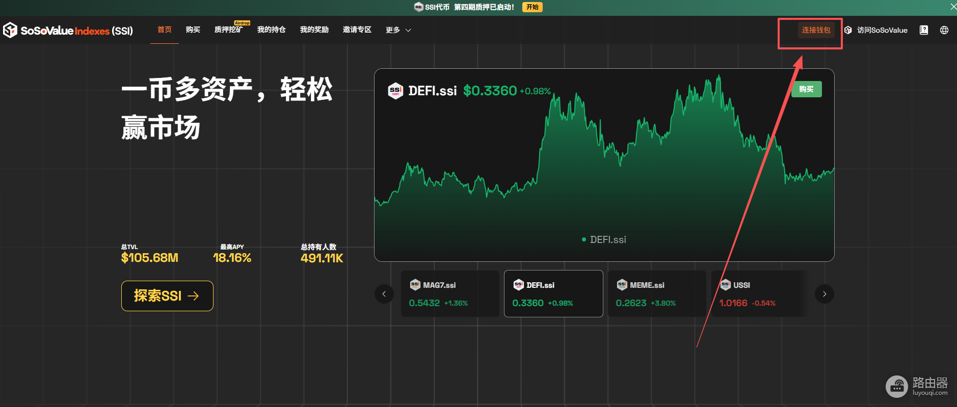Click the MEME.ssi card icon
The width and height of the screenshot is (957, 407).
pos(622,285)
